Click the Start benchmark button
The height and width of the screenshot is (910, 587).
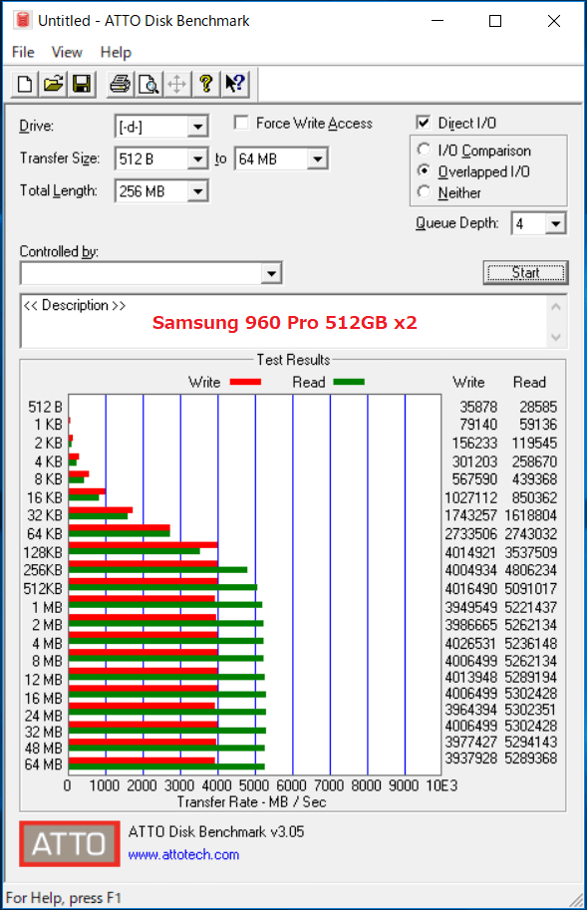tap(525, 273)
